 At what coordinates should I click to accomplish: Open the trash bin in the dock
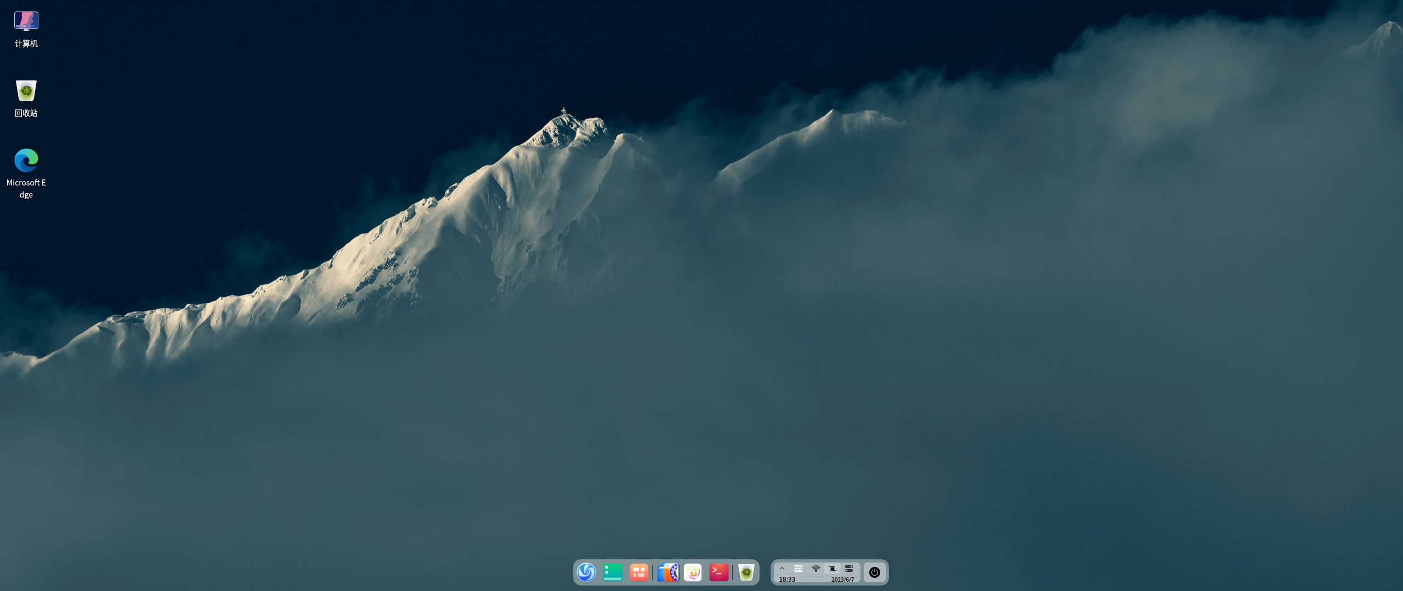coord(746,572)
